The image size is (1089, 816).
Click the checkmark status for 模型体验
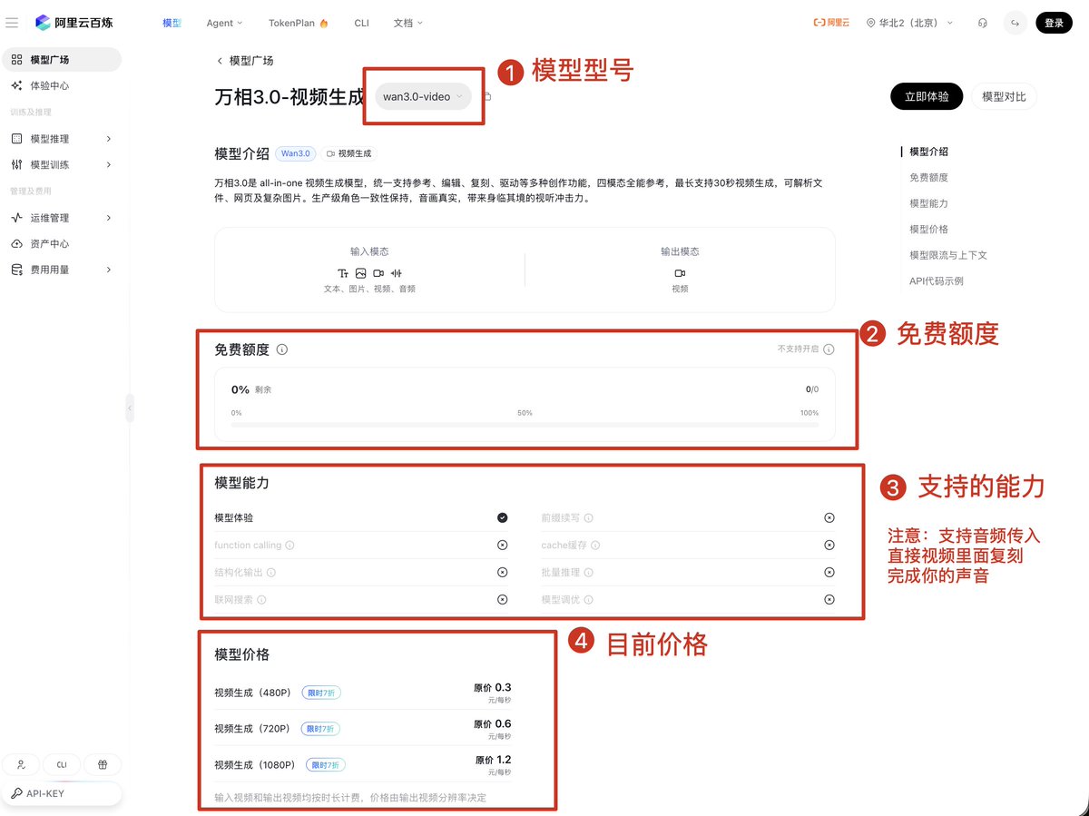click(x=502, y=518)
